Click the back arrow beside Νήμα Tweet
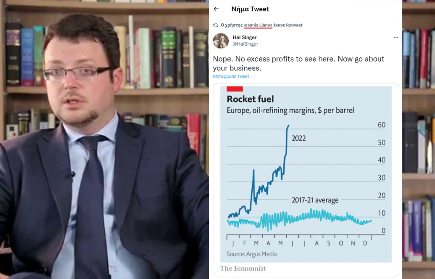The width and height of the screenshot is (435, 279). pos(216,9)
